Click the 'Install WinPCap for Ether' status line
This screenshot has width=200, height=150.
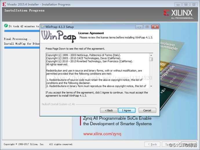(22, 44)
